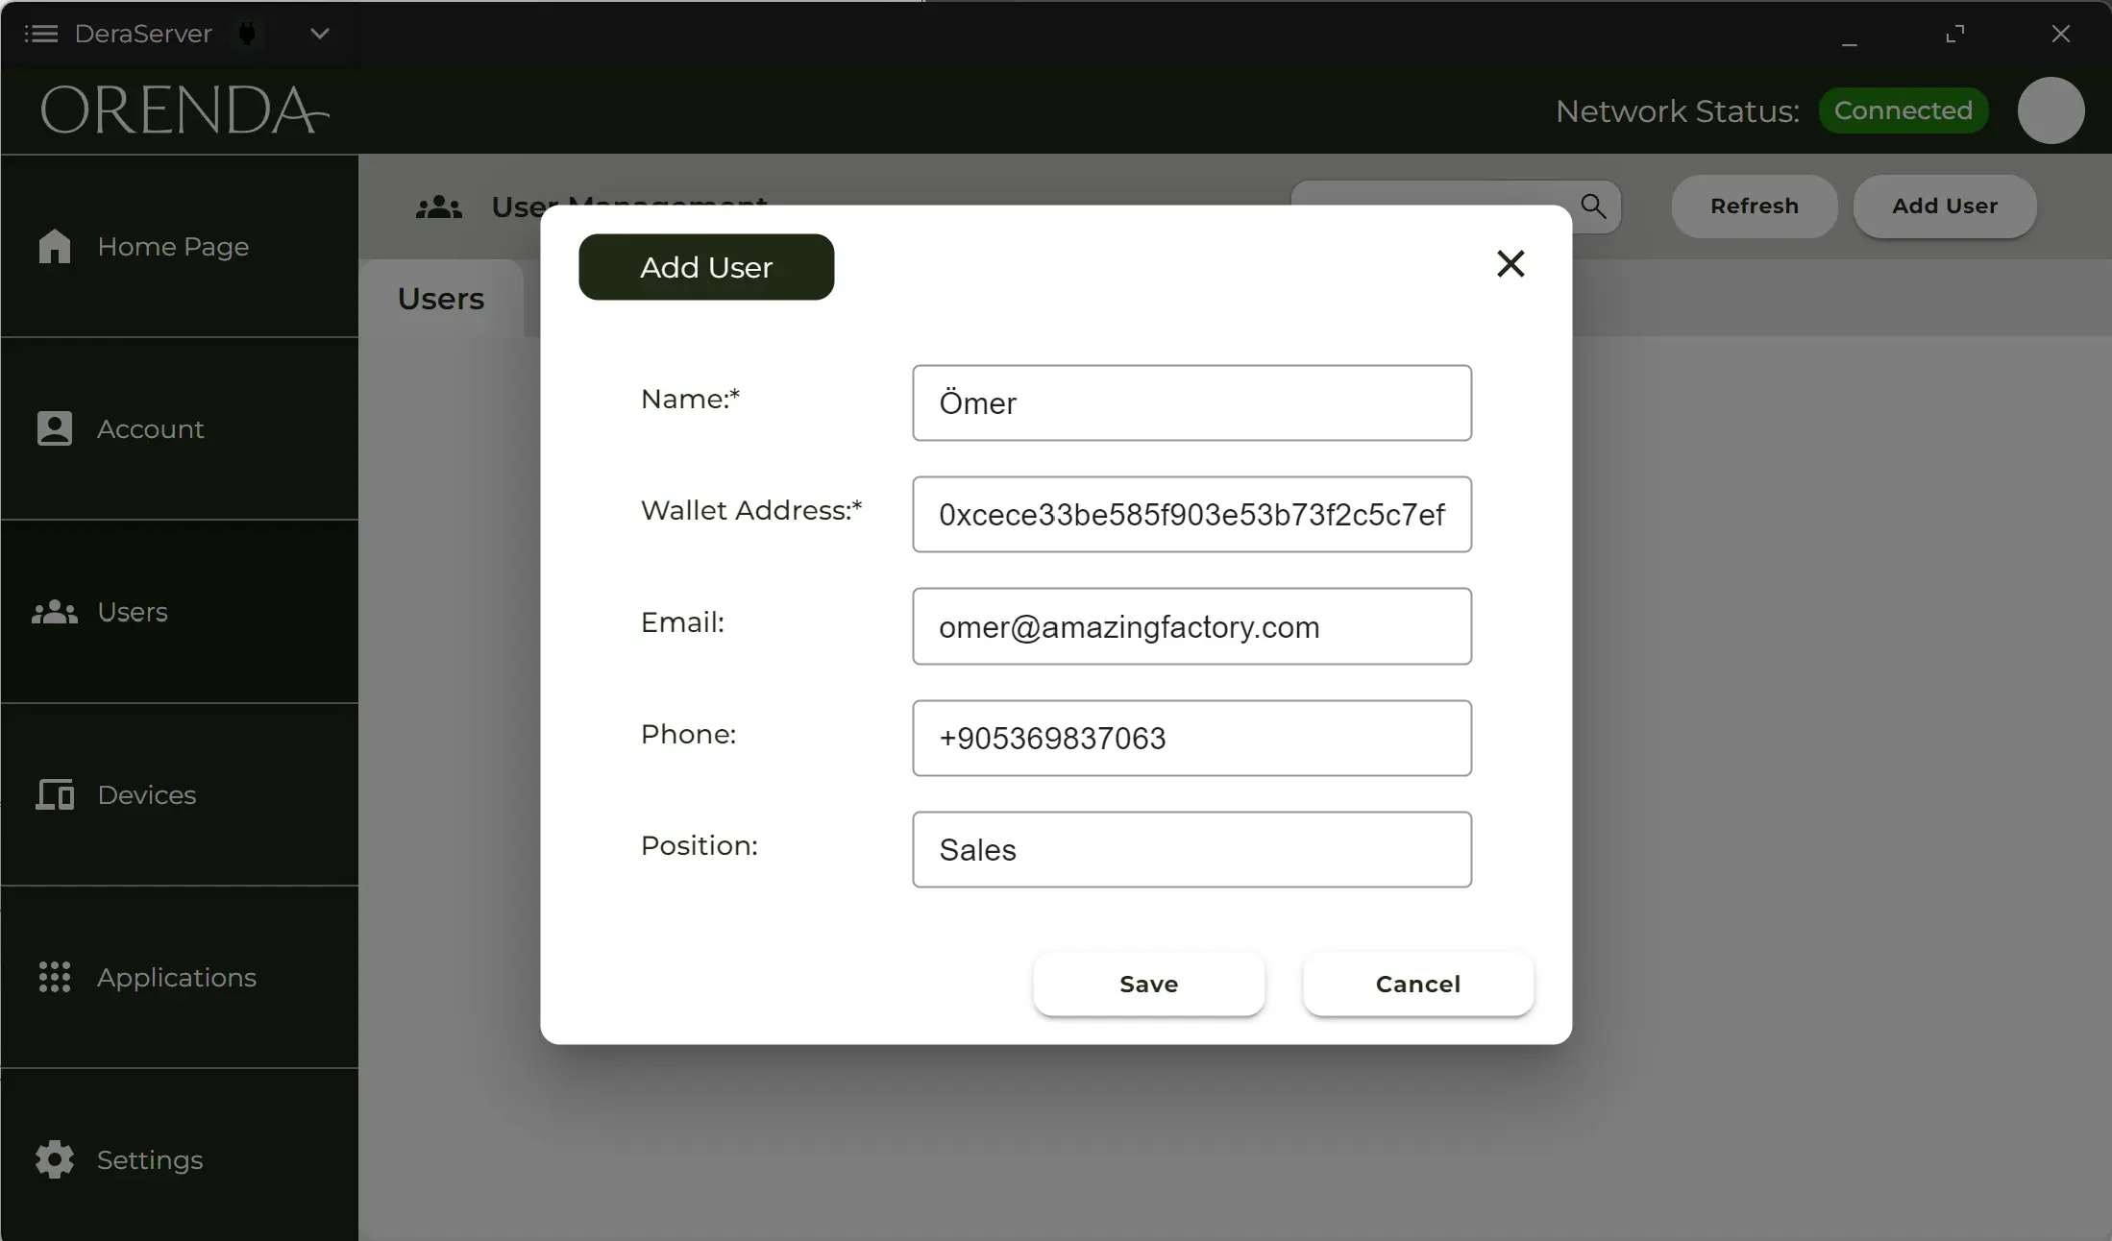Image resolution: width=2112 pixels, height=1241 pixels.
Task: Click the Connected status badge
Action: (x=1903, y=109)
